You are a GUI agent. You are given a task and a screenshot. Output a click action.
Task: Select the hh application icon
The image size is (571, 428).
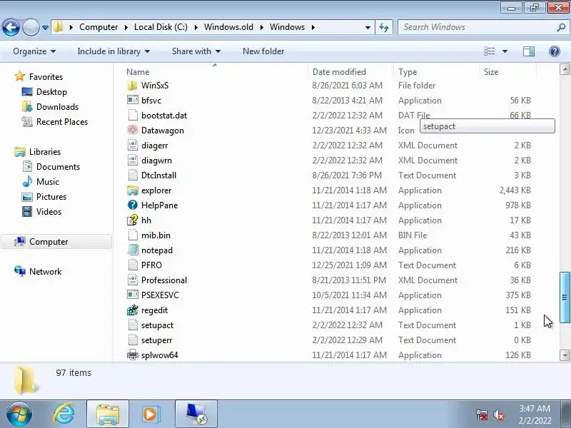[x=133, y=220]
